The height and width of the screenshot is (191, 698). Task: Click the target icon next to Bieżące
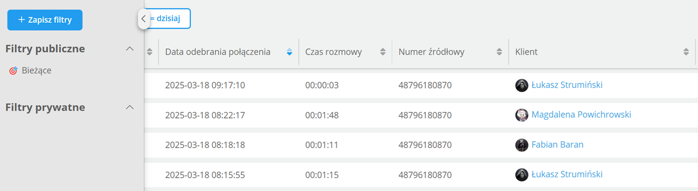click(13, 70)
